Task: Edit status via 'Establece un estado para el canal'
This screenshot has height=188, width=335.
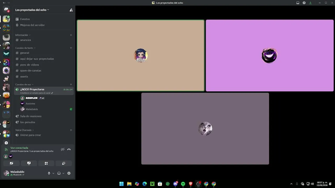Action: pyautogui.click(x=36, y=93)
